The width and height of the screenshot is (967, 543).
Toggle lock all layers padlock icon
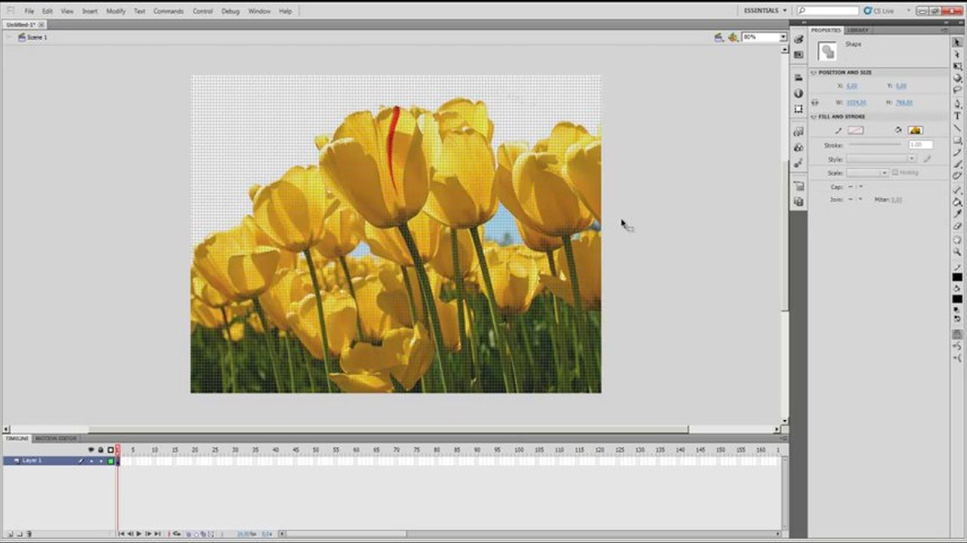coord(101,449)
